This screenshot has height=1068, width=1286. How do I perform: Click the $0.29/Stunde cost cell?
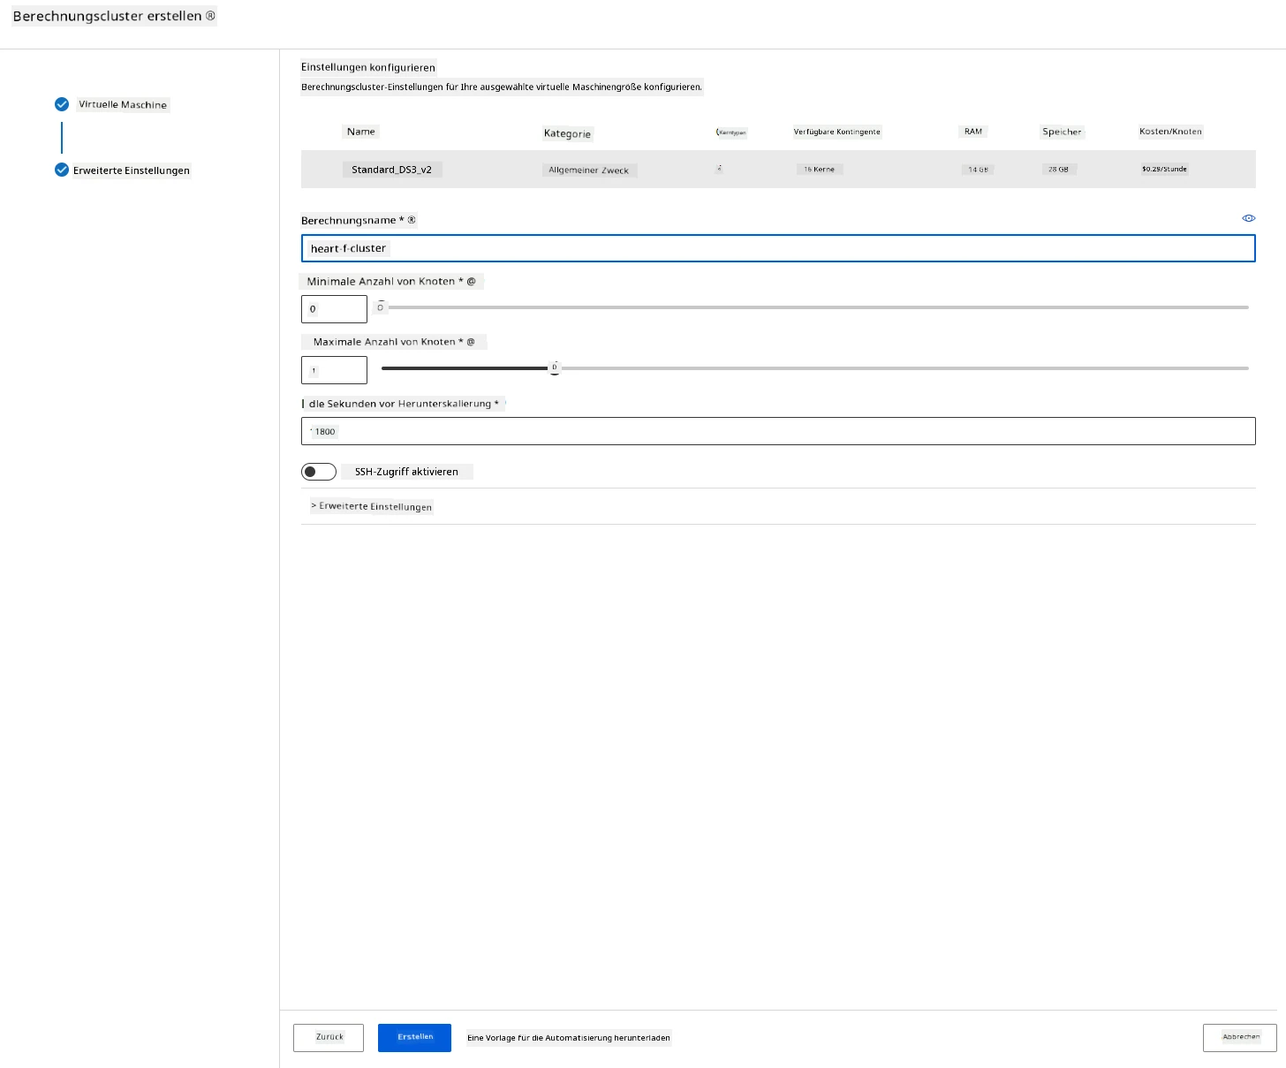1164,169
